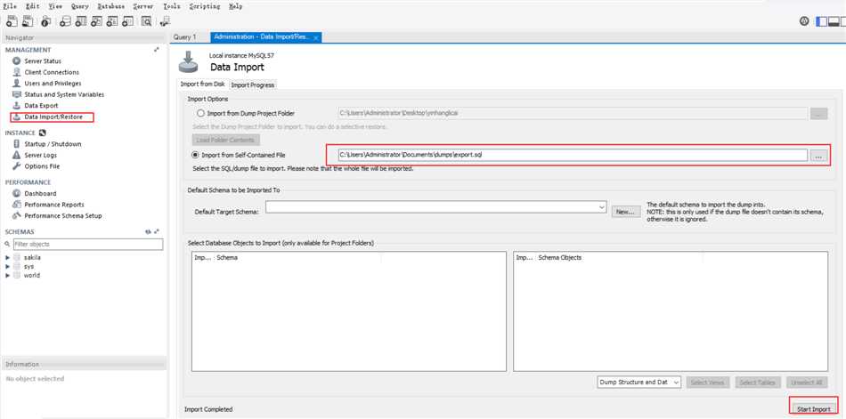846x419 pixels.
Task: Create new view toolbar icon
Action: click(x=96, y=21)
